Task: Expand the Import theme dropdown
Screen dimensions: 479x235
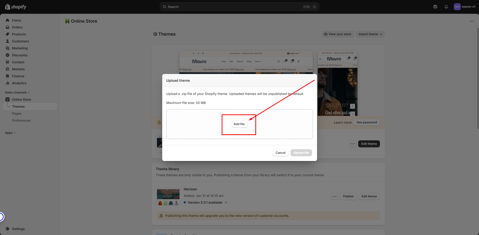Action: click(x=370, y=34)
